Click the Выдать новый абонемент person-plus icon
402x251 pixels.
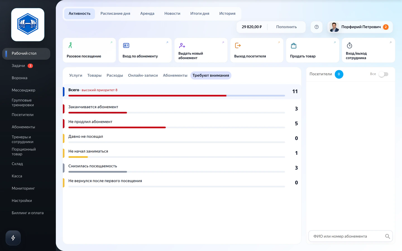coord(182,45)
